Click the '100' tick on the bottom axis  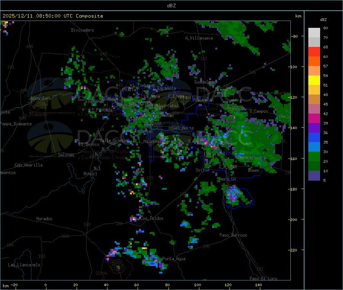tap(197, 285)
